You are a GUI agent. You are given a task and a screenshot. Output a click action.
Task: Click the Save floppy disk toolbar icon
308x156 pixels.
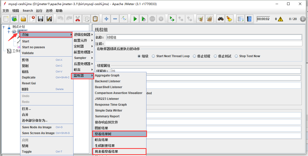point(40,19)
